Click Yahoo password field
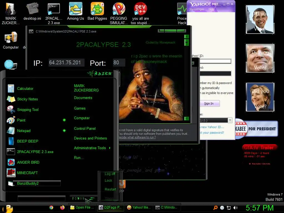 [x=215, y=73]
